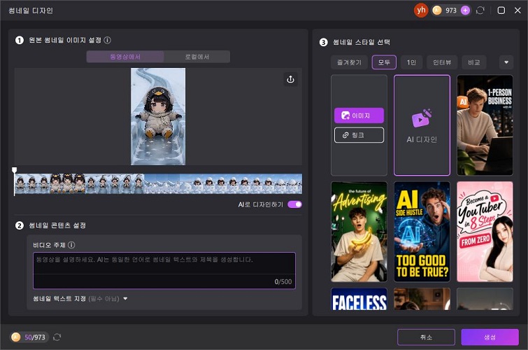Click the 0/500 character counter
Image resolution: width=528 pixels, height=350 pixels.
tap(283, 282)
